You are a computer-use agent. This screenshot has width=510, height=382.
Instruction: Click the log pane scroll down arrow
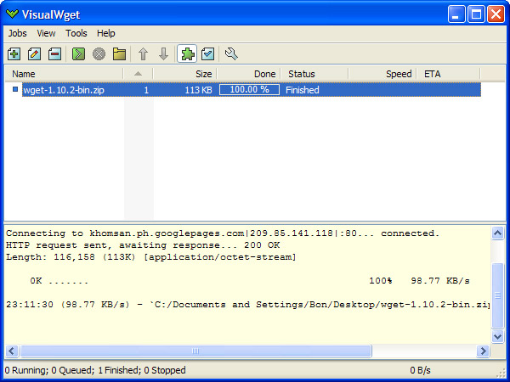(x=497, y=336)
